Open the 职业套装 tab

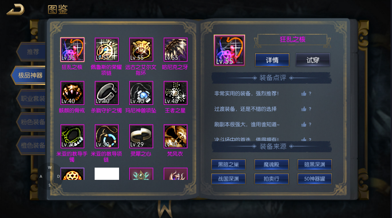(31, 99)
